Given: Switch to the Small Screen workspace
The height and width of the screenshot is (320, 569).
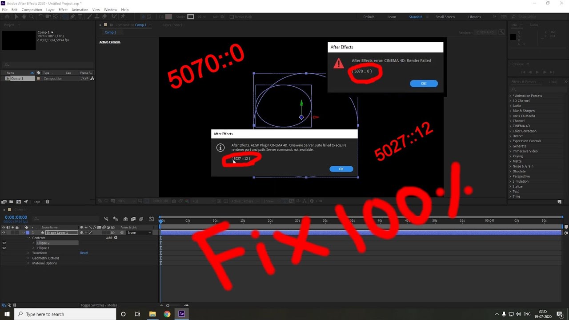Looking at the screenshot, I should [445, 17].
